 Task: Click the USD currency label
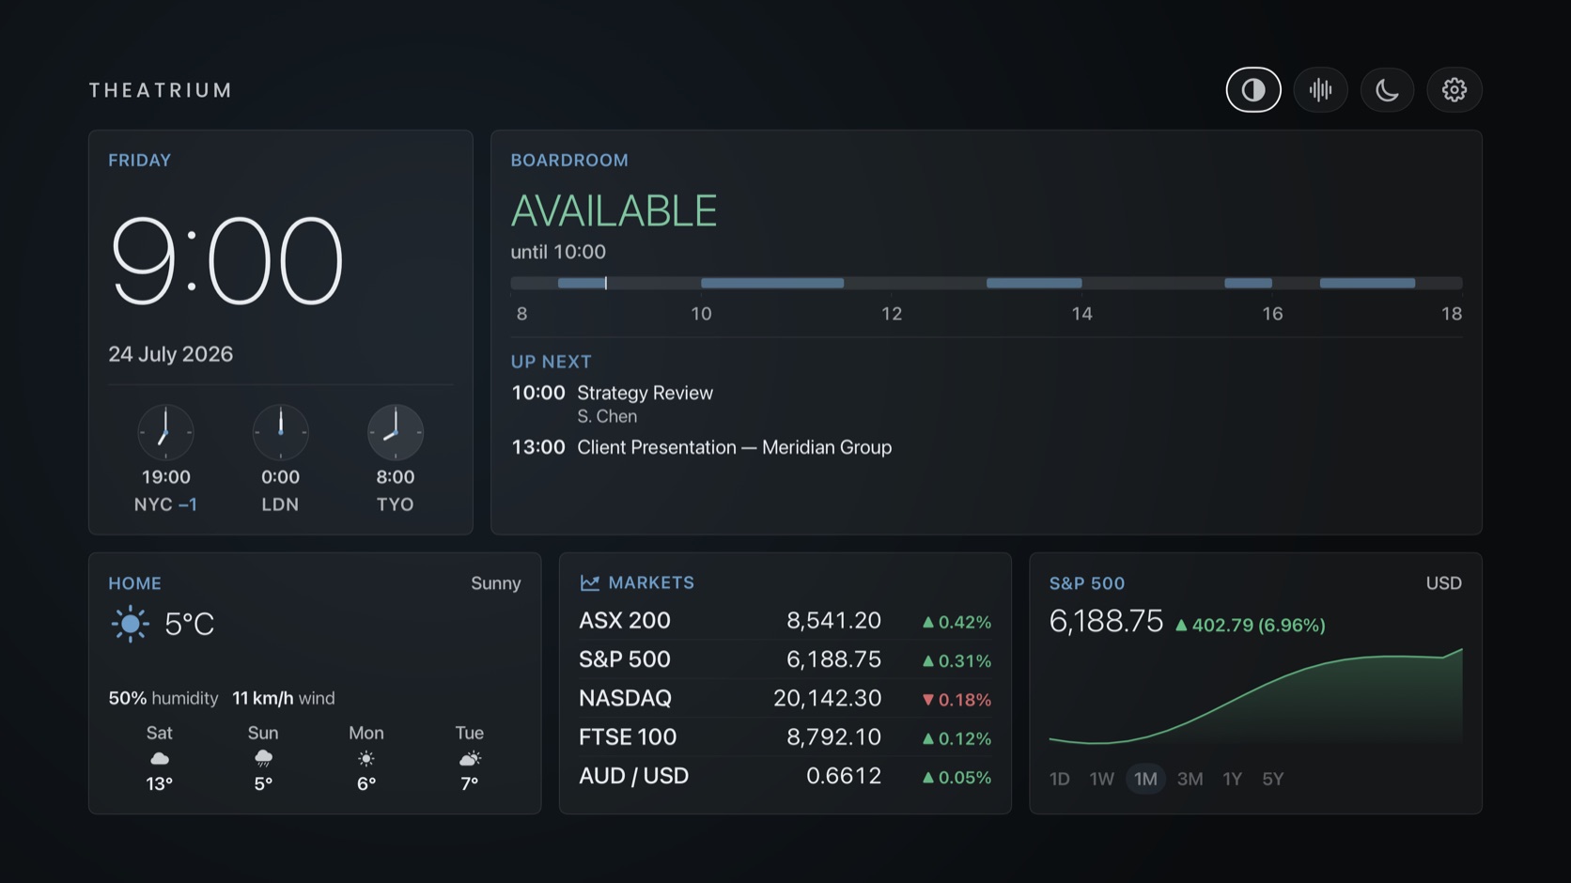(1443, 583)
